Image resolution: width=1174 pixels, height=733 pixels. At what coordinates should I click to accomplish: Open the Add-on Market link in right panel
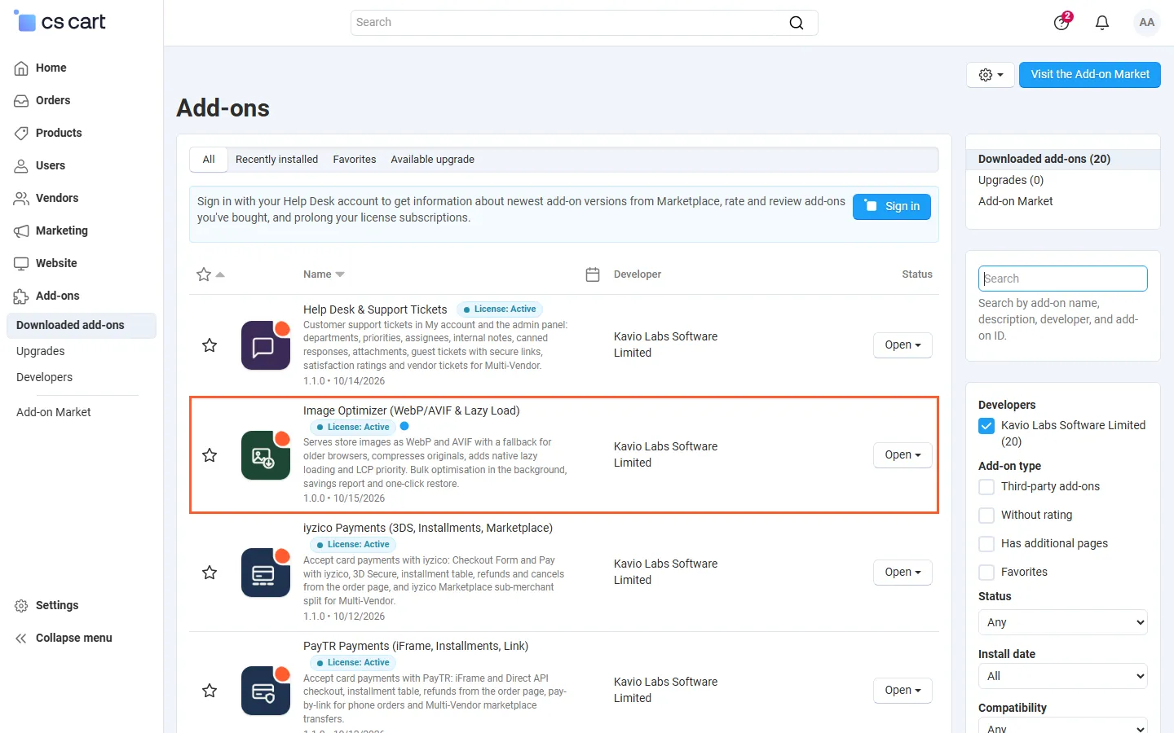coord(1016,201)
